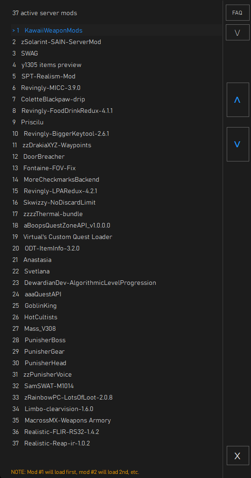This screenshot has width=251, height=478.
Task: Close the mod list with X button
Action: [238, 456]
